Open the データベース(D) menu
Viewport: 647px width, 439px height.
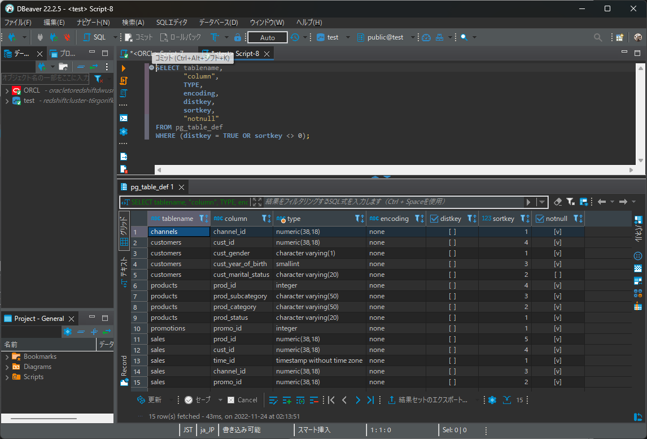(x=218, y=22)
